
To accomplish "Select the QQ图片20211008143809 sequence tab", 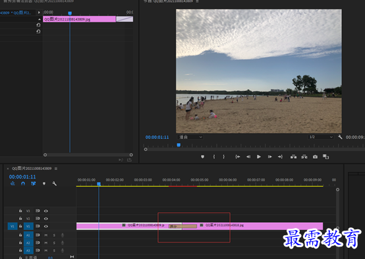I will tap(32, 169).
